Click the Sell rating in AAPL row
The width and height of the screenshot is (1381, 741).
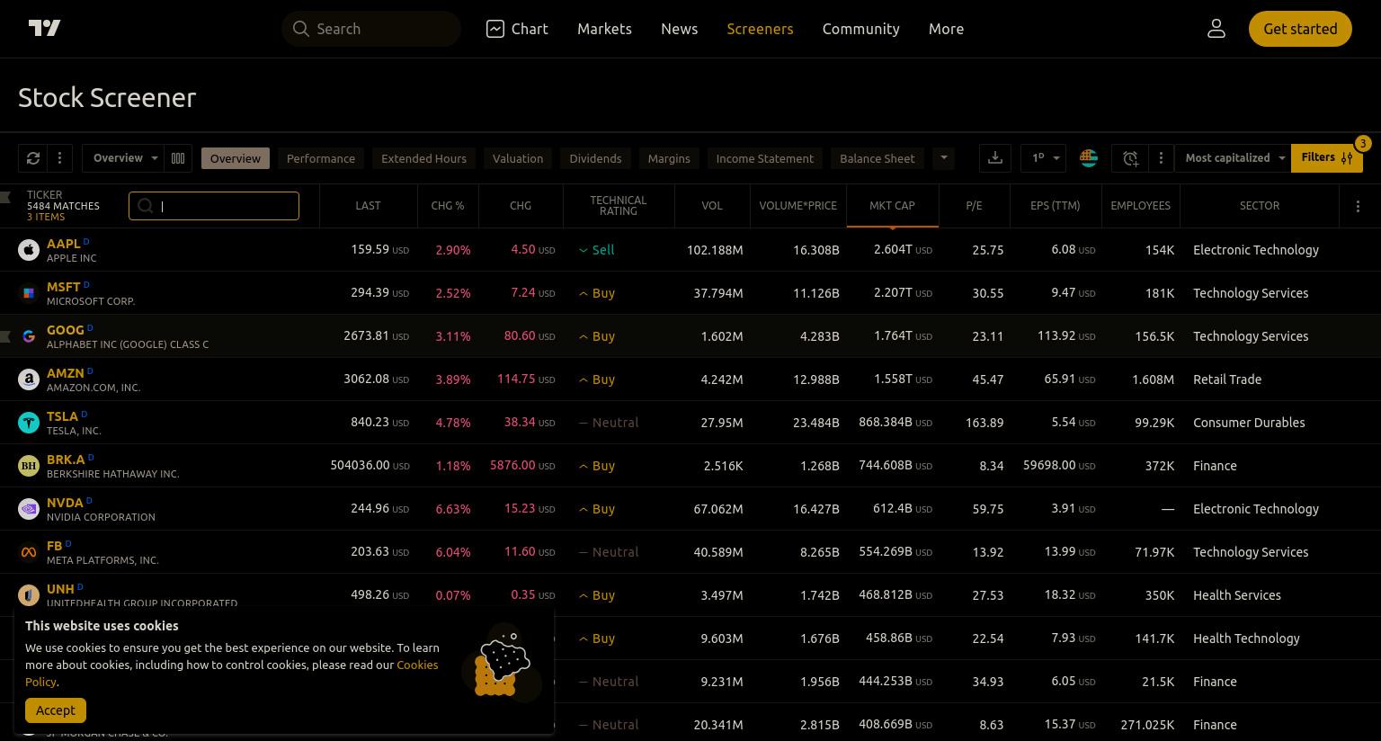pyautogui.click(x=597, y=250)
